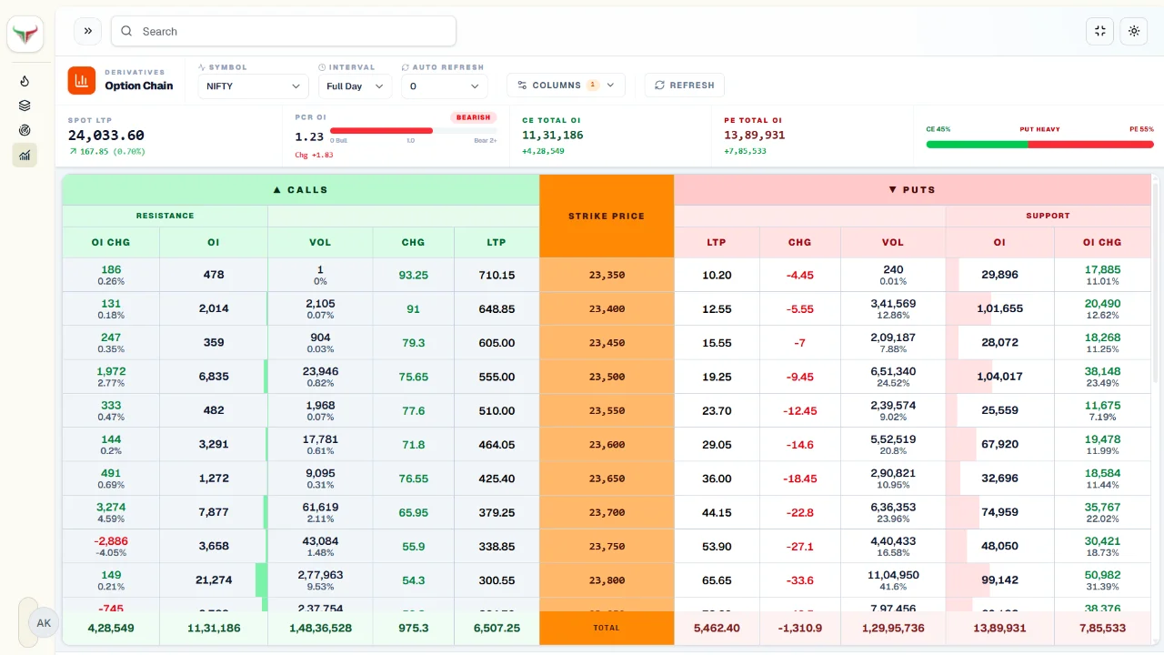The image size is (1164, 655).
Task: Select strike price 23,700
Action: point(607,513)
